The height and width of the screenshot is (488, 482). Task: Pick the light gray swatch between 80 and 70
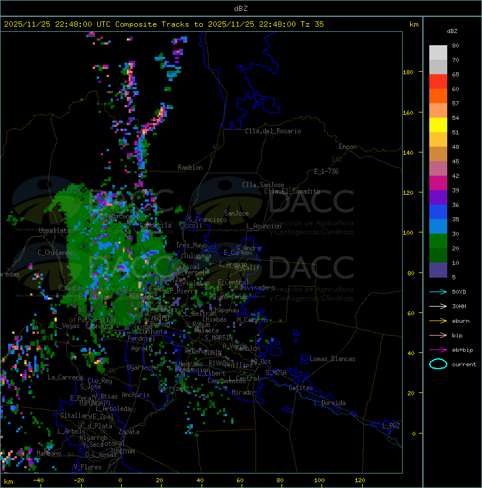[x=438, y=53]
